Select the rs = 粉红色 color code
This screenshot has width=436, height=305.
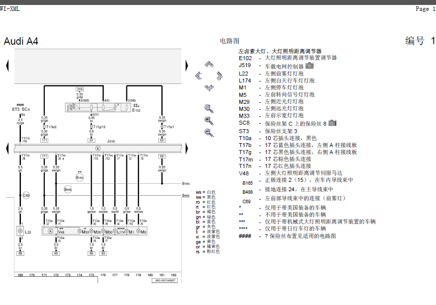tap(208, 251)
